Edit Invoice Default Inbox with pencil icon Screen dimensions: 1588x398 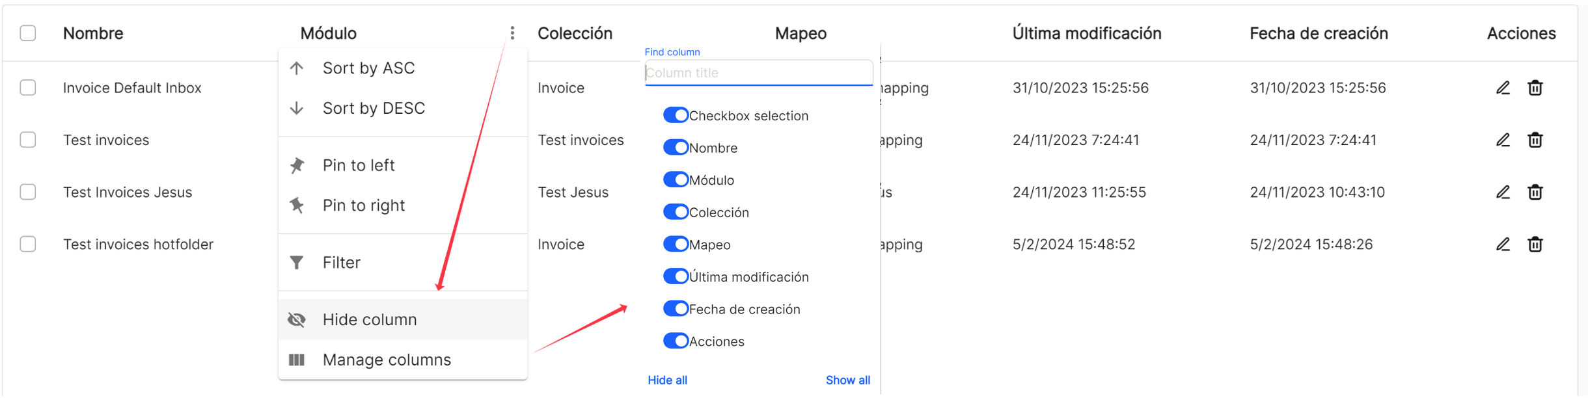[x=1503, y=88]
